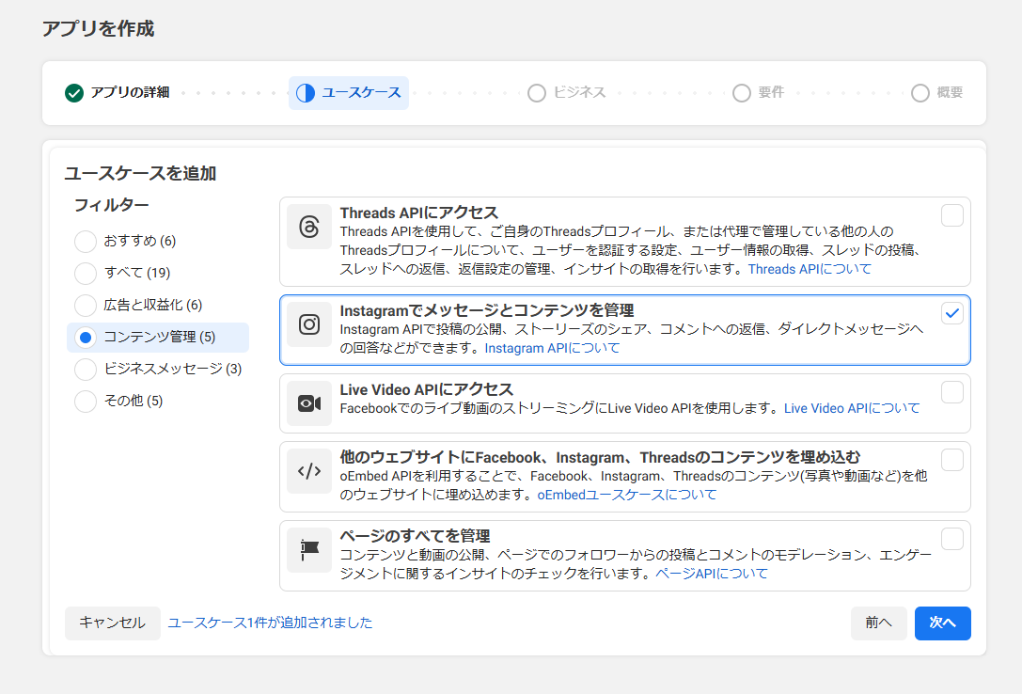Open the Instagram APIについて link

click(552, 348)
